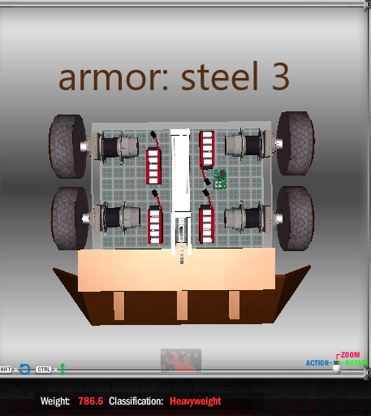The image size is (371, 416).
Task: Click the green vertical arrows icon
Action: (x=63, y=369)
